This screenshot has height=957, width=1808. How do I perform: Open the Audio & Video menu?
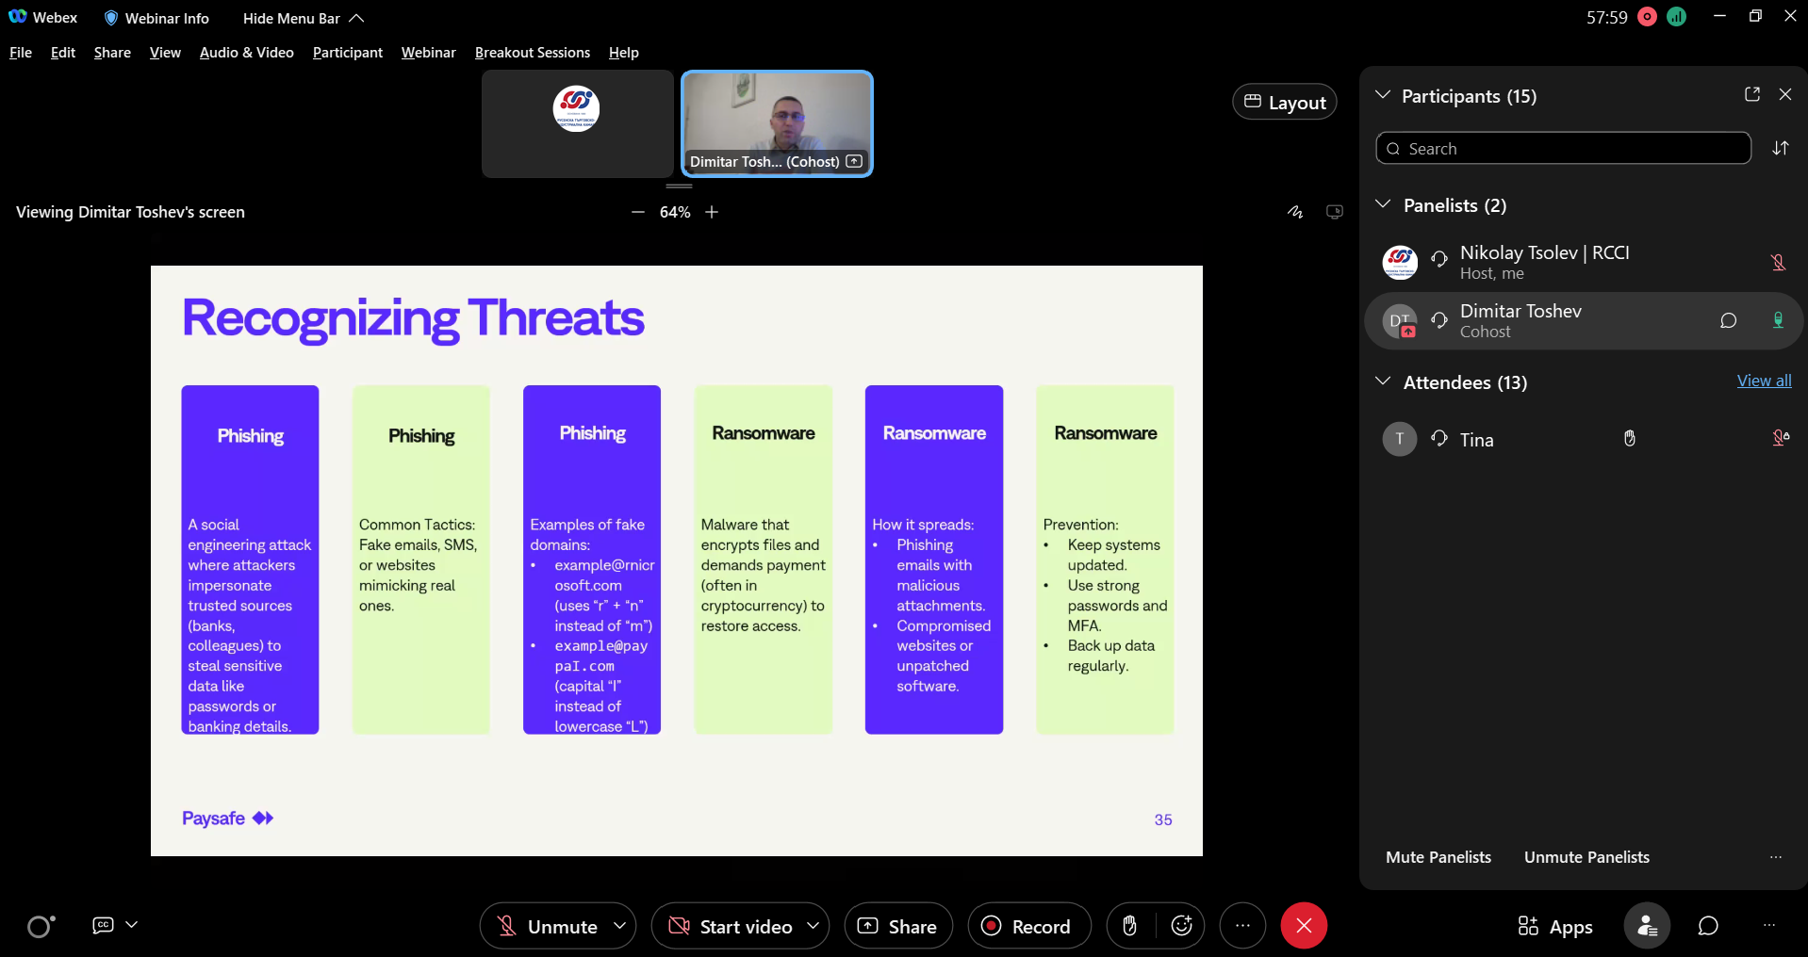tap(246, 53)
